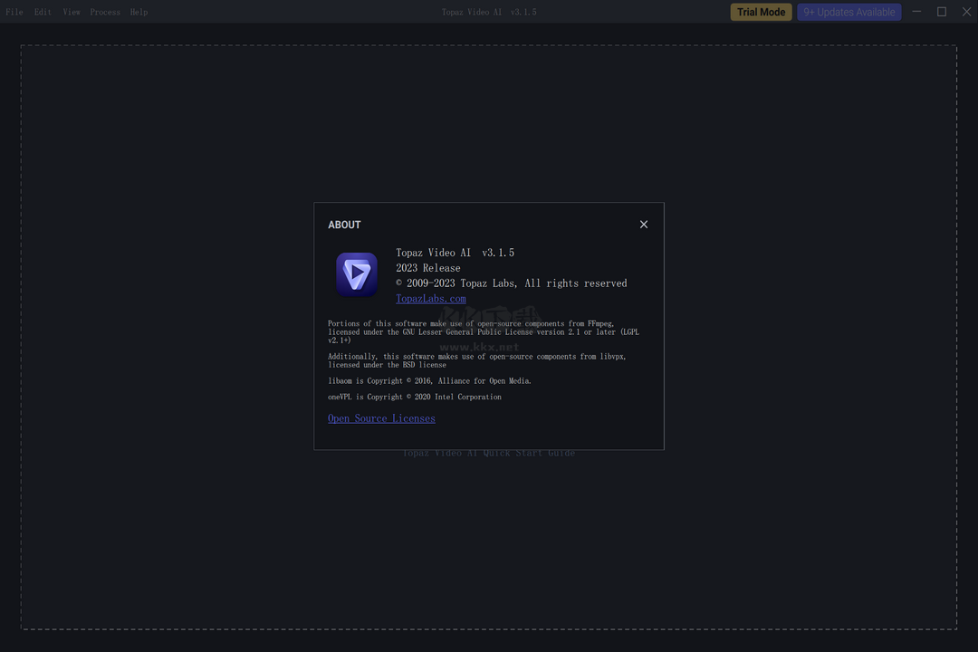Click the libaom copyright line
Viewport: 978px width, 652px height.
(x=430, y=381)
